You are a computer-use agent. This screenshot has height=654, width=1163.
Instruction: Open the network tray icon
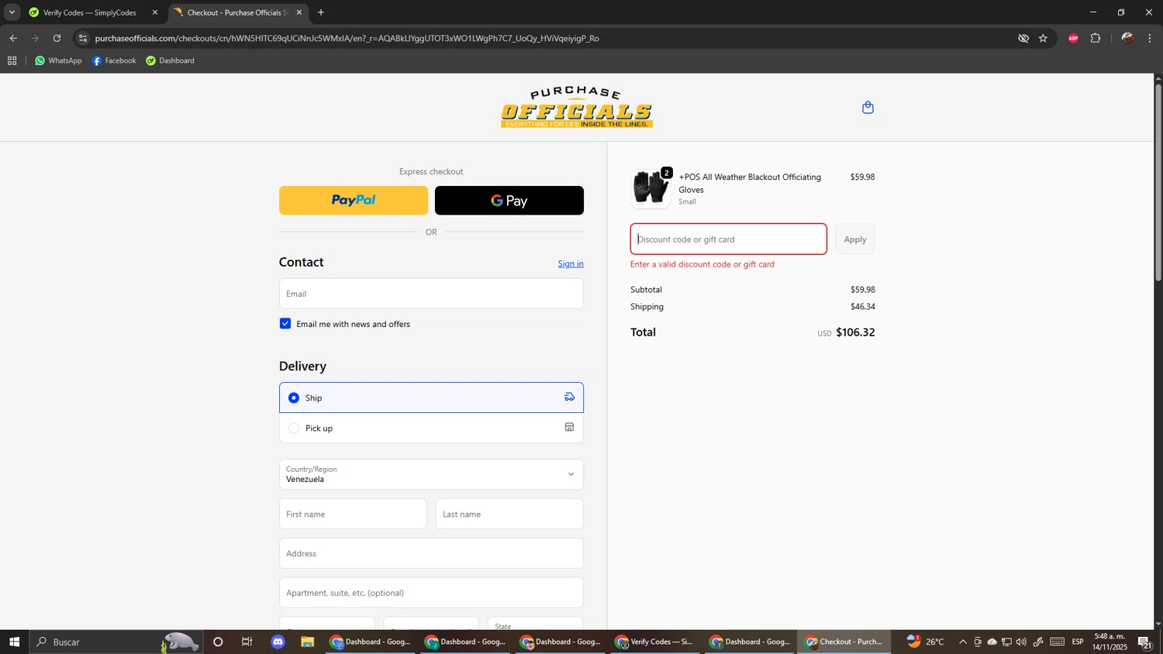coord(1006,642)
